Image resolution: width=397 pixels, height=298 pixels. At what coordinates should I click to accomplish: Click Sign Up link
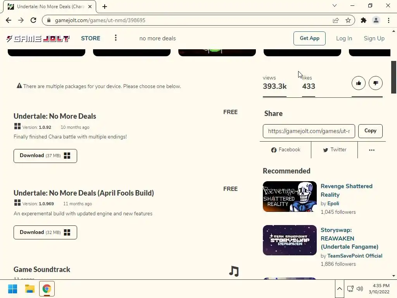(x=374, y=38)
